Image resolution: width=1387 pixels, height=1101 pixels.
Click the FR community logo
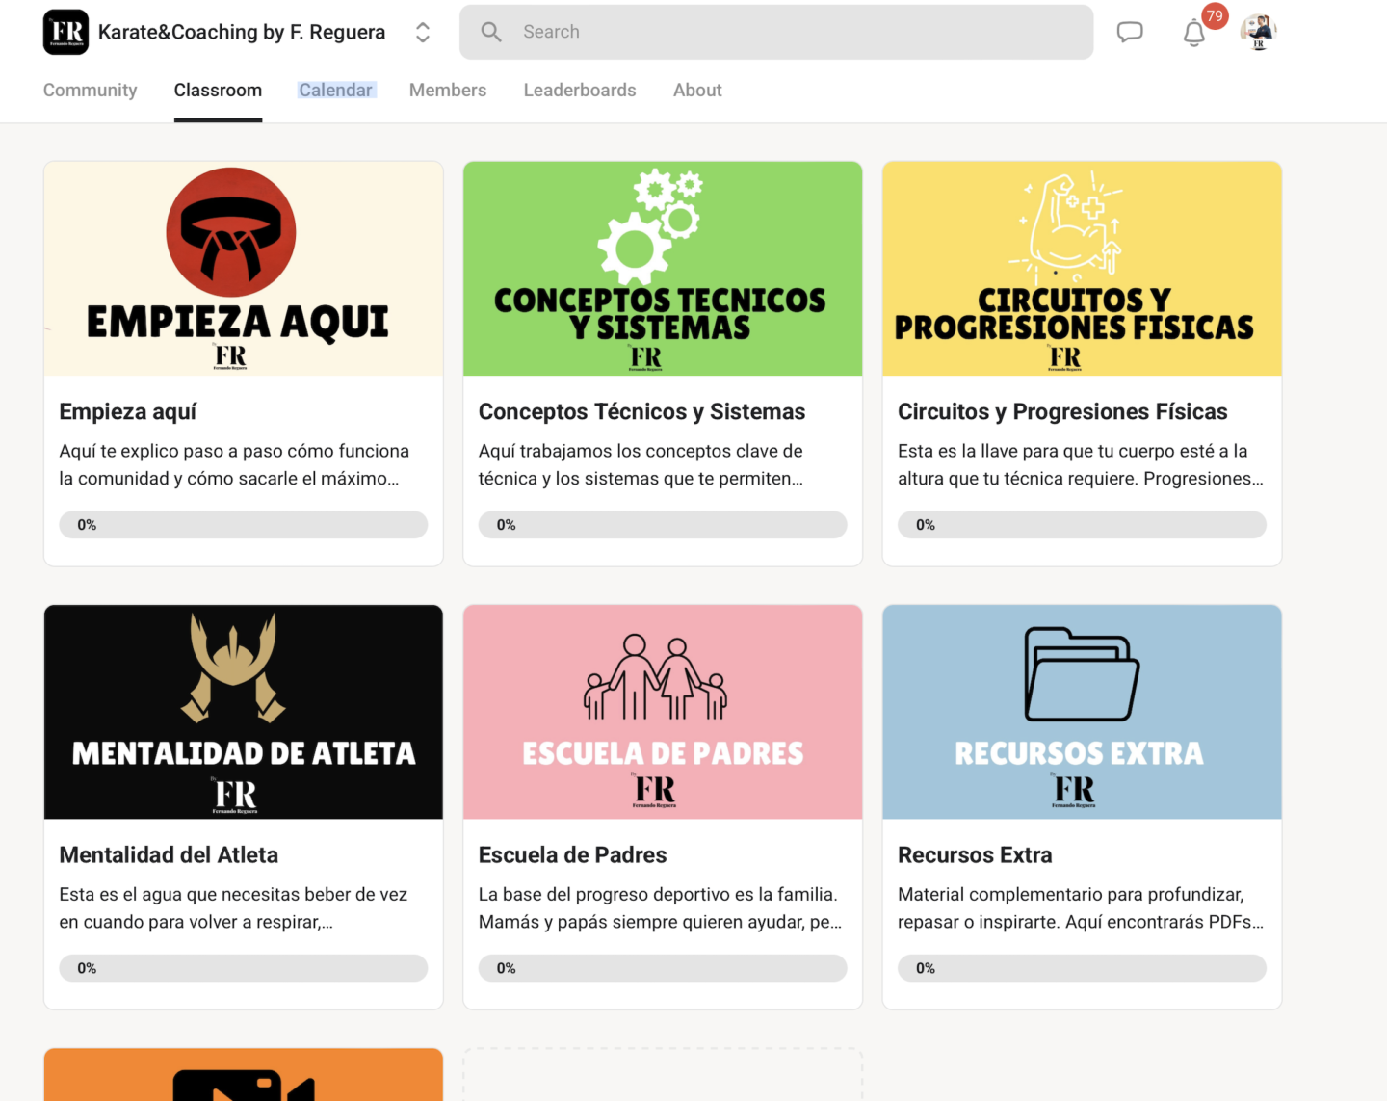[65, 32]
